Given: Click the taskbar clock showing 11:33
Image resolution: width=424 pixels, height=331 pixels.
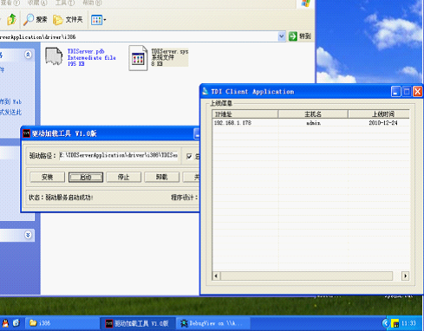Looking at the screenshot, I should [x=408, y=323].
